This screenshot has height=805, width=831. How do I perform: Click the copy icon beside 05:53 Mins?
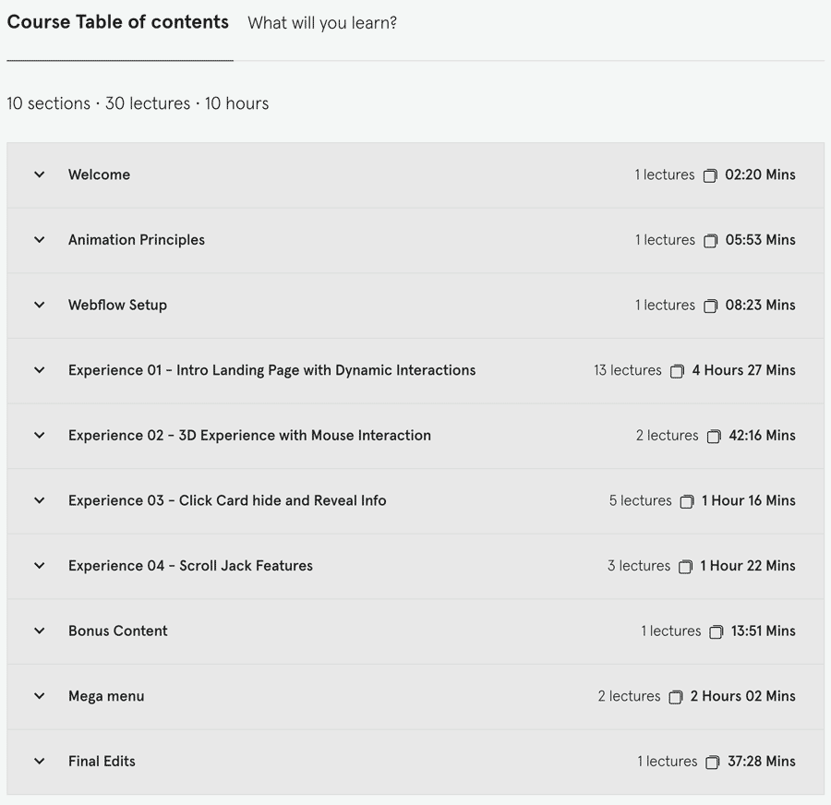[710, 241]
